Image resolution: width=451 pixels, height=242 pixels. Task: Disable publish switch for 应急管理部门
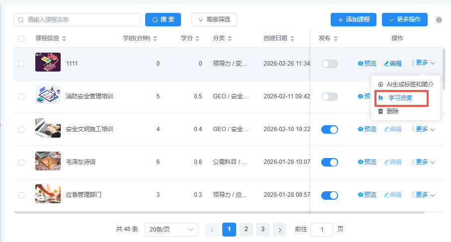tap(330, 195)
